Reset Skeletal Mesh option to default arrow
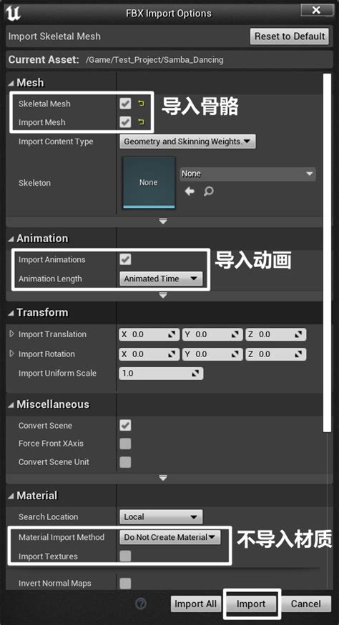The image size is (339, 625). coord(142,104)
